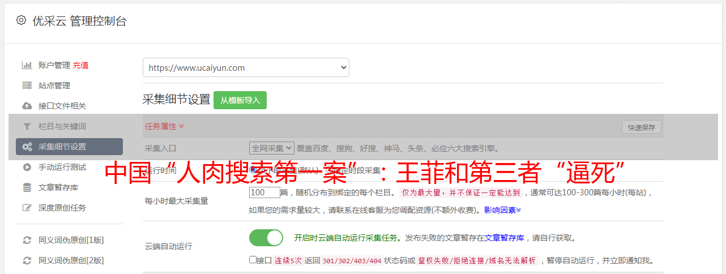Screen dimensions: 726x274
Task: Click the 快速保存 button
Action: point(642,127)
